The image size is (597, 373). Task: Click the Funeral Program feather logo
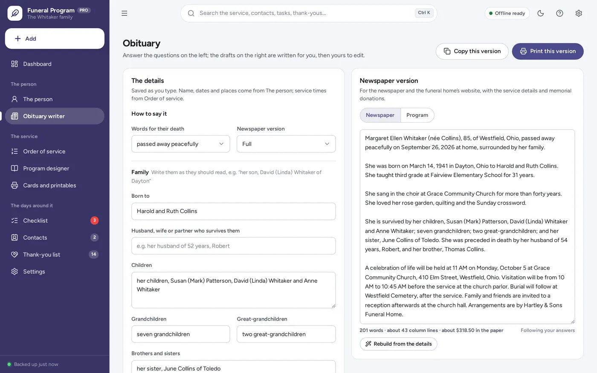[x=15, y=13]
